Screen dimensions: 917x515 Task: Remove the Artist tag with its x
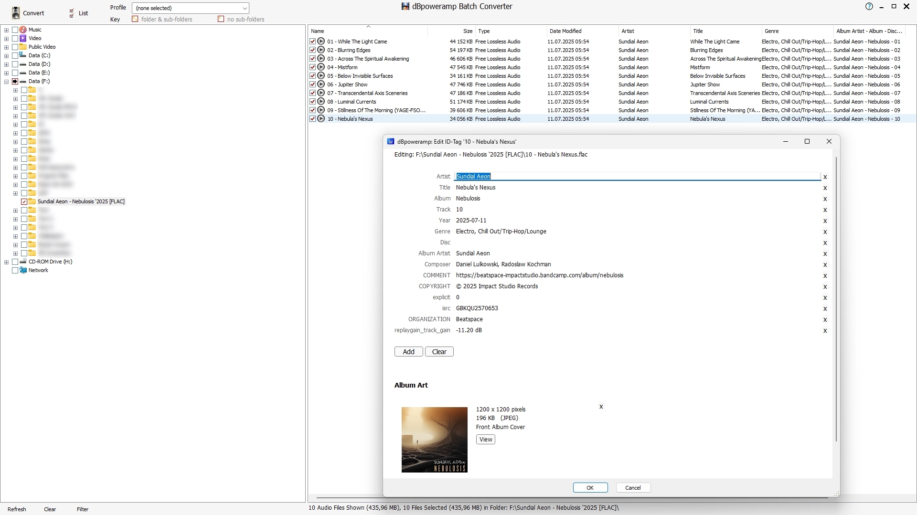click(825, 177)
